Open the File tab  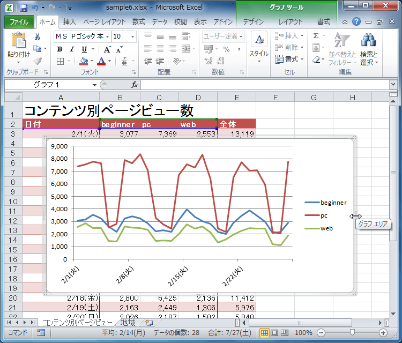19,22
